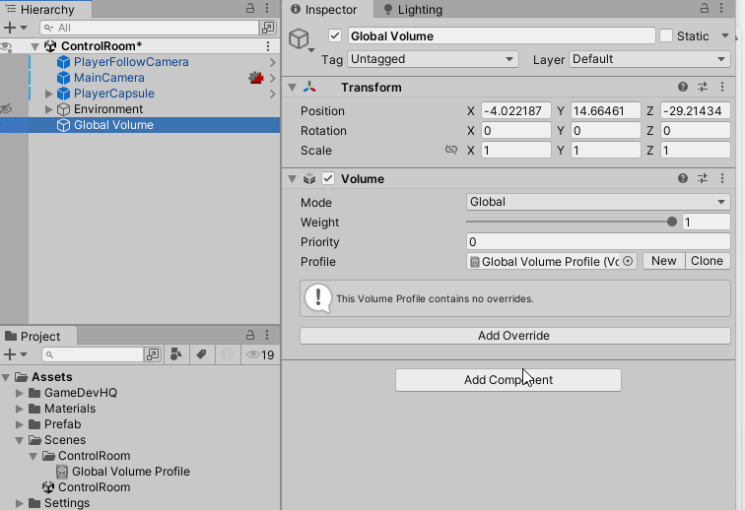
Task: Open the Mode dropdown set to Global
Action: (x=598, y=202)
